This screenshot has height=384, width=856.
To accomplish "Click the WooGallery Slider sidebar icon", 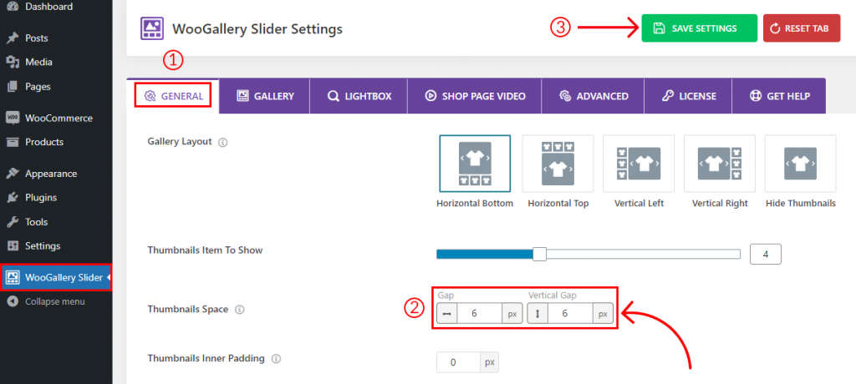I will [x=12, y=278].
